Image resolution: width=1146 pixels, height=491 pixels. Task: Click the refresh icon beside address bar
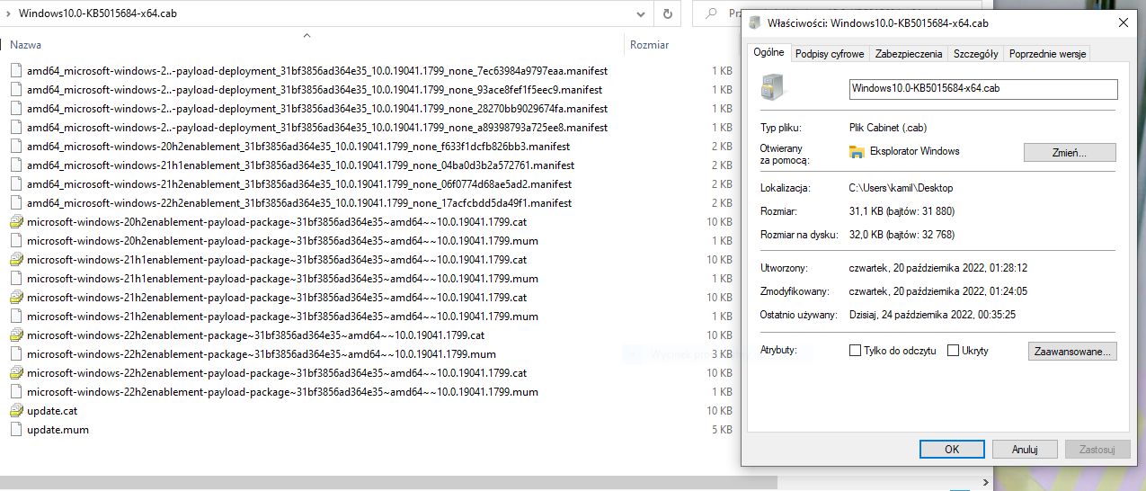click(667, 14)
